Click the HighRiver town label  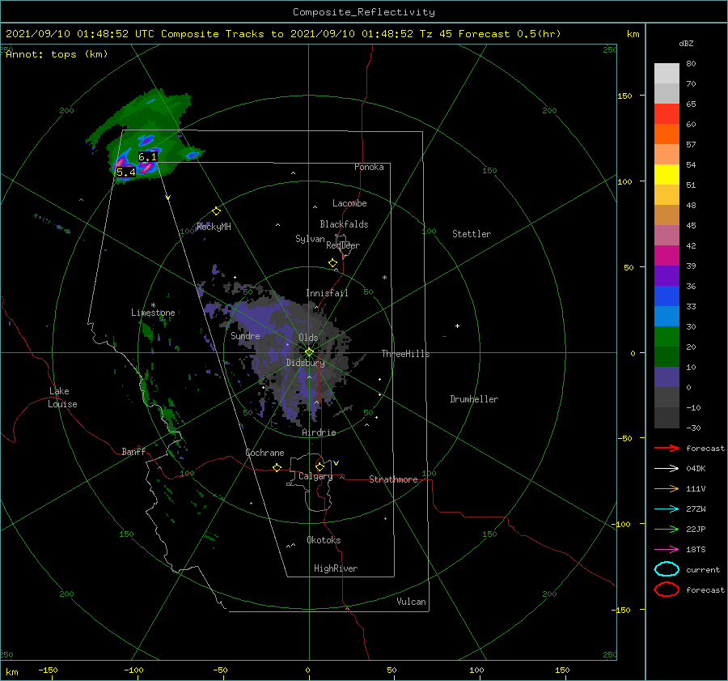pyautogui.click(x=336, y=568)
